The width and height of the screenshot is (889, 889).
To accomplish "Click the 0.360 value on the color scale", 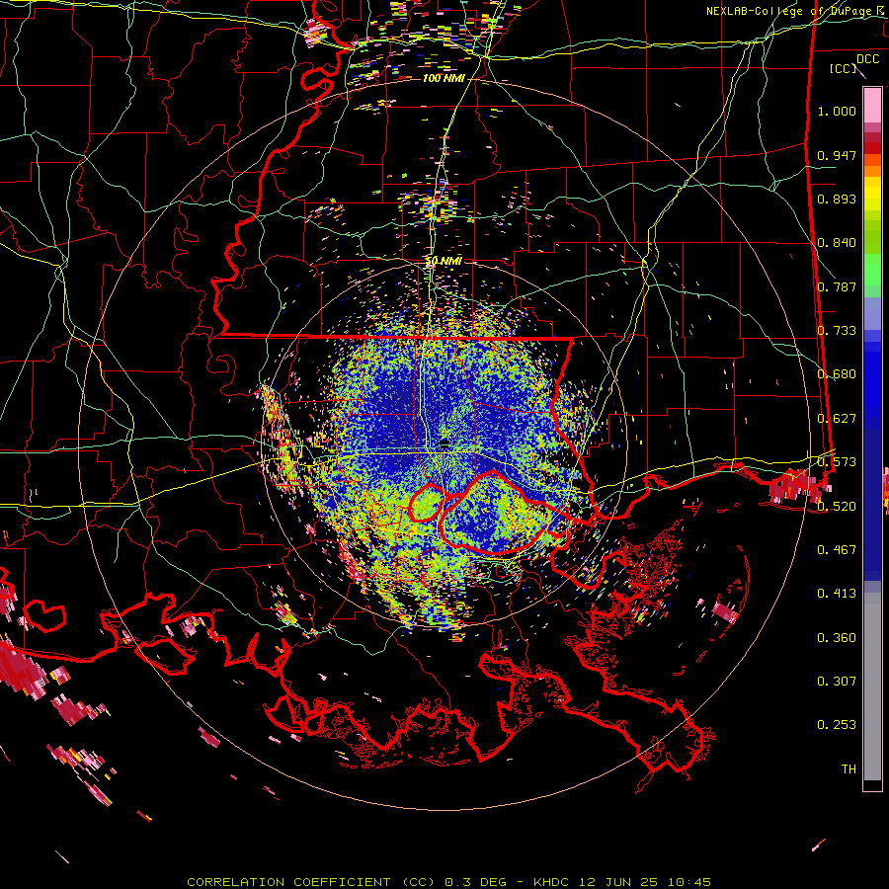I will (x=837, y=638).
